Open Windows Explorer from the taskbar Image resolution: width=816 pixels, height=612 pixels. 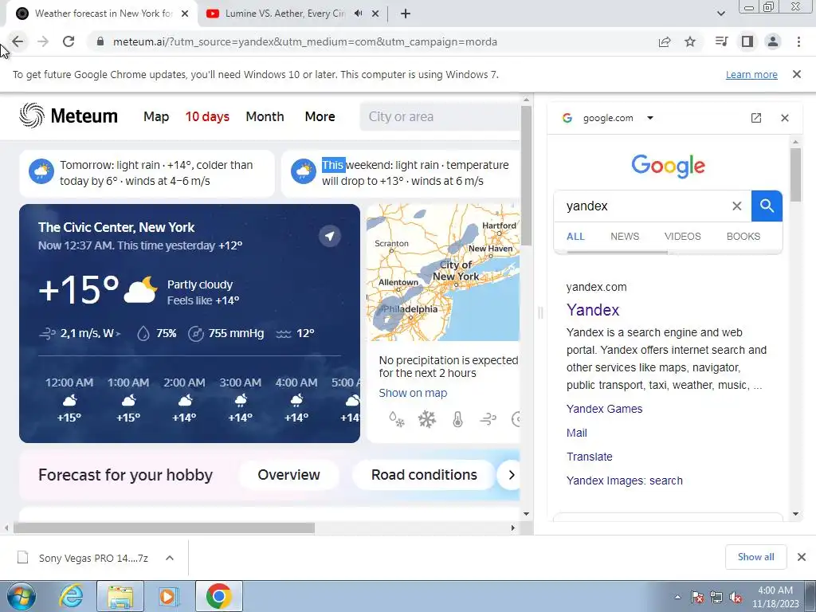pyautogui.click(x=120, y=596)
